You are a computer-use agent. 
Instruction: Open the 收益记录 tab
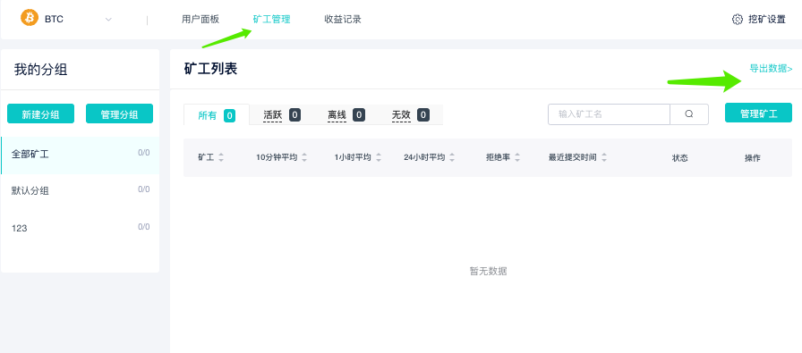tap(343, 20)
